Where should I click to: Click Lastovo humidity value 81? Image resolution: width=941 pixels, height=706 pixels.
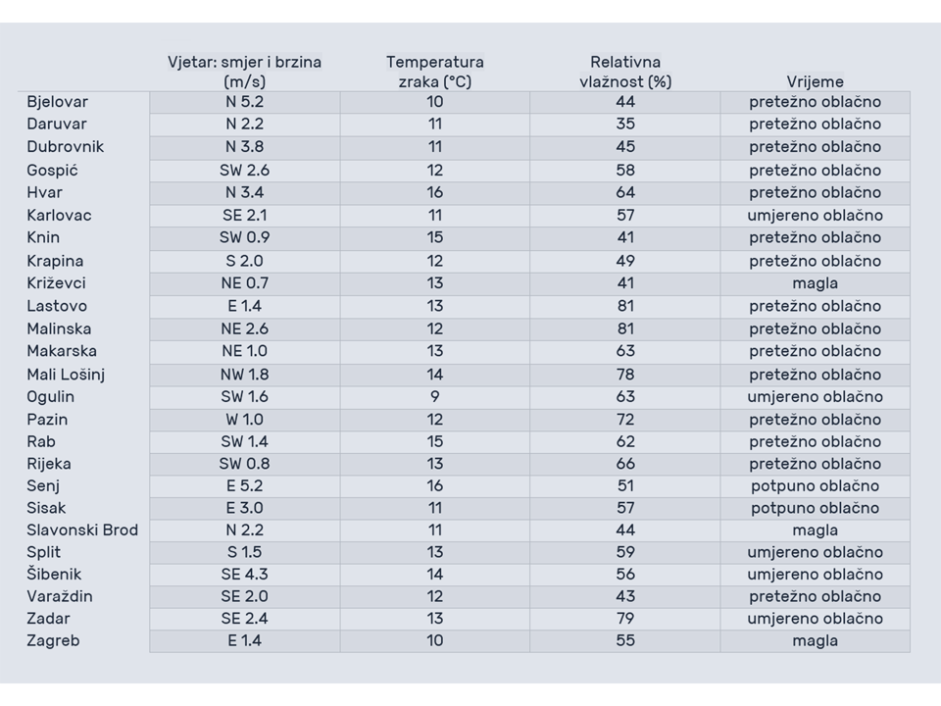click(625, 306)
